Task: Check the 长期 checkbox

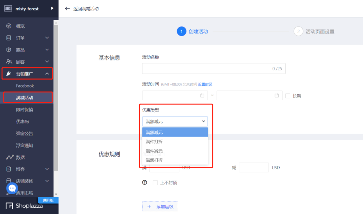Action: 287,96
